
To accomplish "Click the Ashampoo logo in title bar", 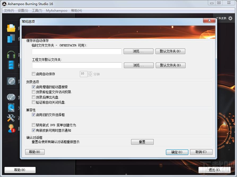I will coord(4,4).
